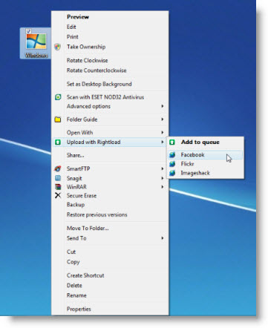Click the globe icon beside Imageshack
This screenshot has width=268, height=328.
(x=172, y=173)
